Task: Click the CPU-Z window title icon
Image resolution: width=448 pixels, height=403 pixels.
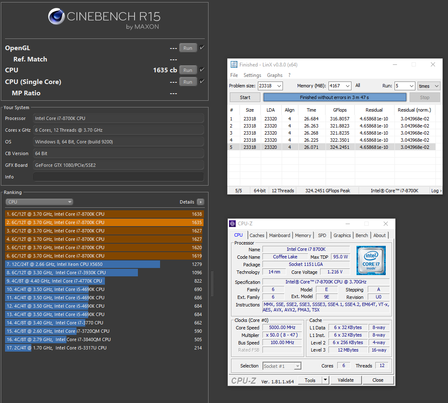Action: 233,224
